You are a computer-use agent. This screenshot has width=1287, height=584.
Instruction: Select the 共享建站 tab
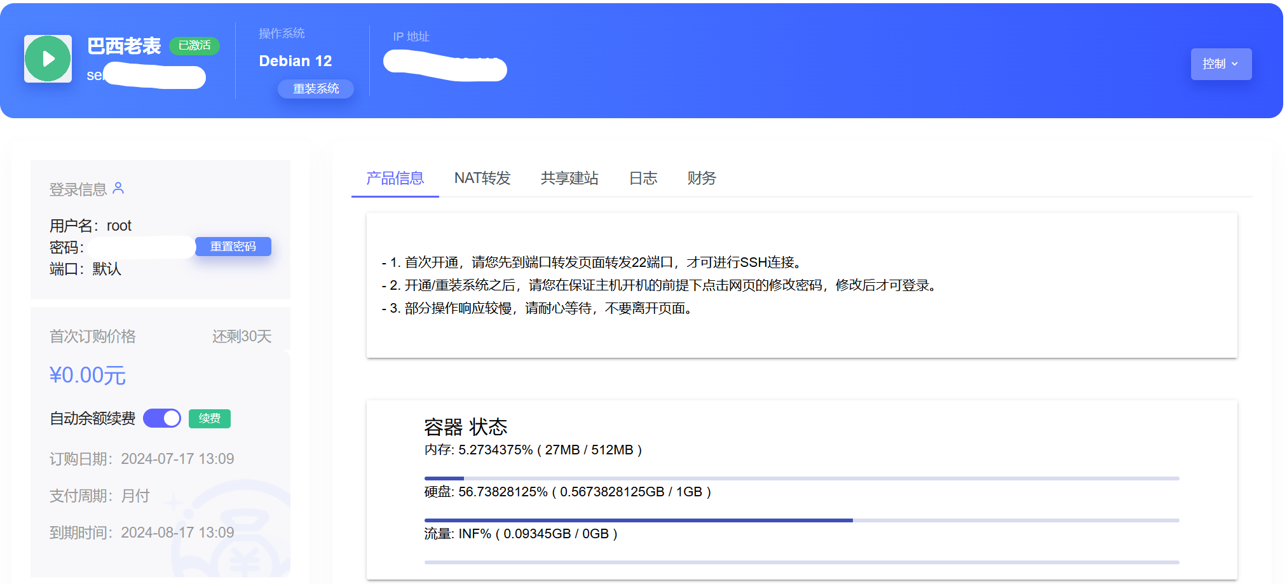(569, 178)
